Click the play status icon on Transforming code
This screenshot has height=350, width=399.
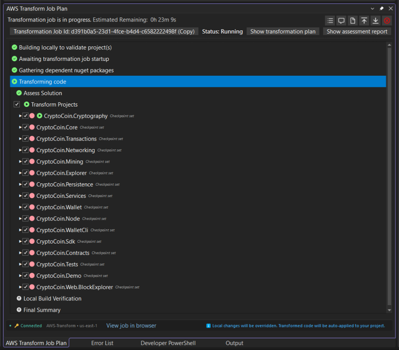(x=14, y=82)
